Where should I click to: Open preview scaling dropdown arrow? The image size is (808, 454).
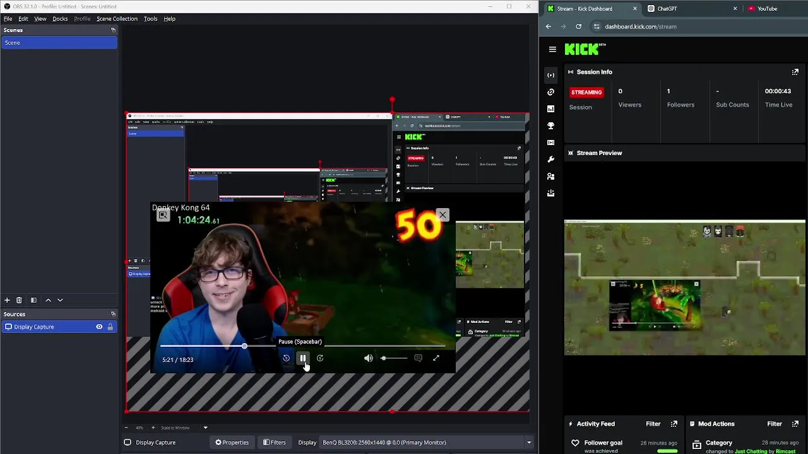pos(205,428)
